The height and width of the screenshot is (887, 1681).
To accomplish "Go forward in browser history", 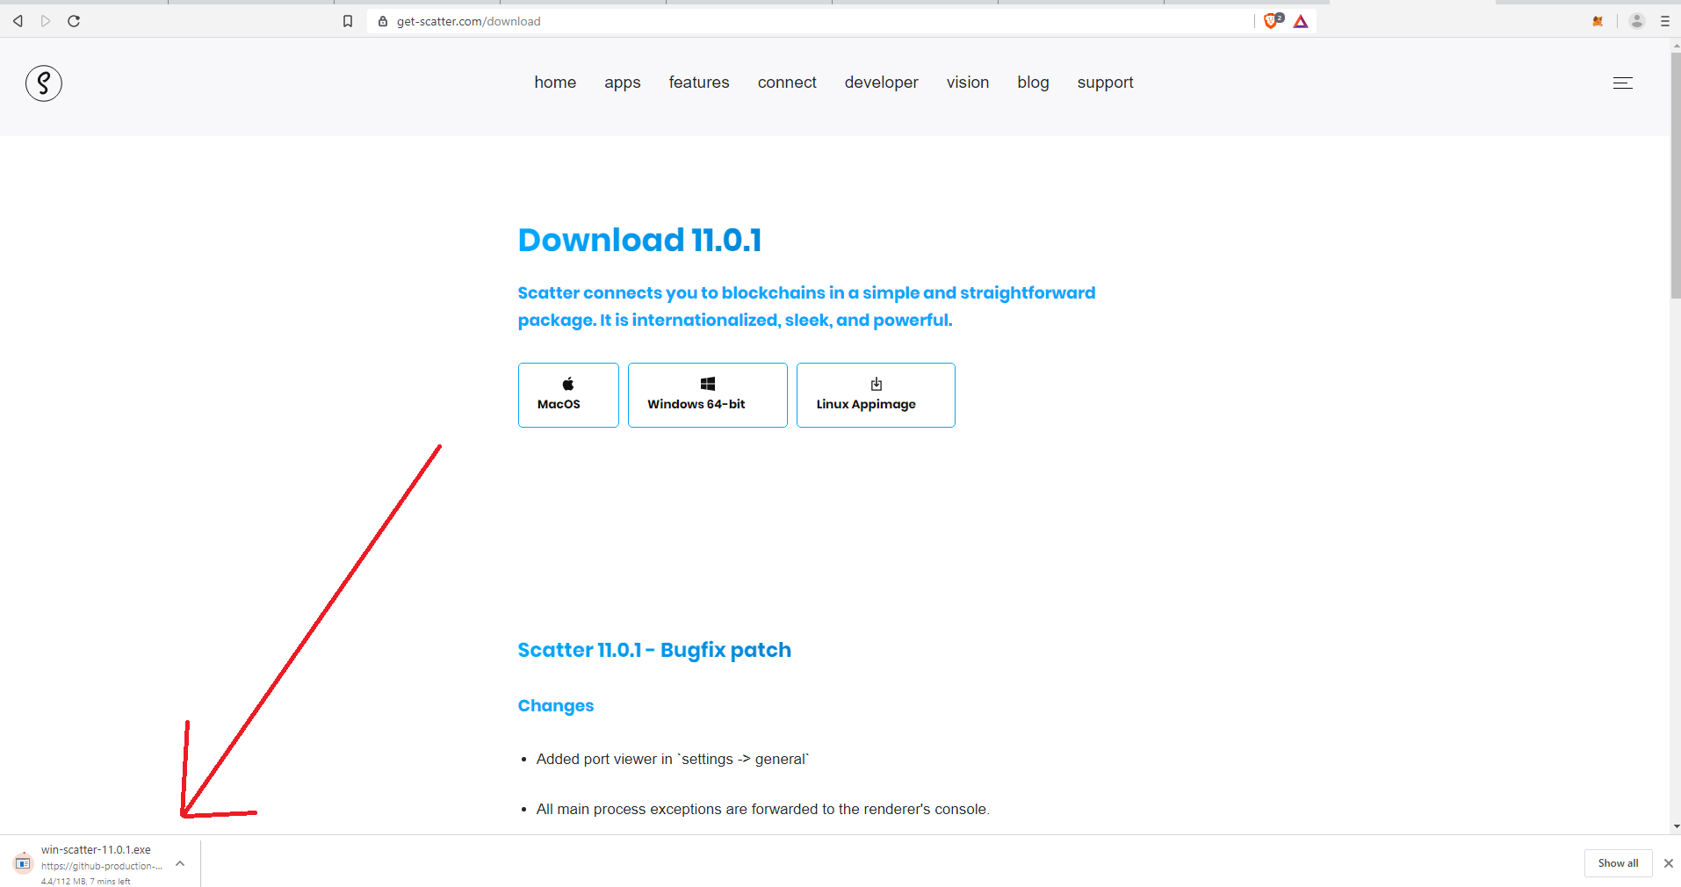I will tap(46, 21).
